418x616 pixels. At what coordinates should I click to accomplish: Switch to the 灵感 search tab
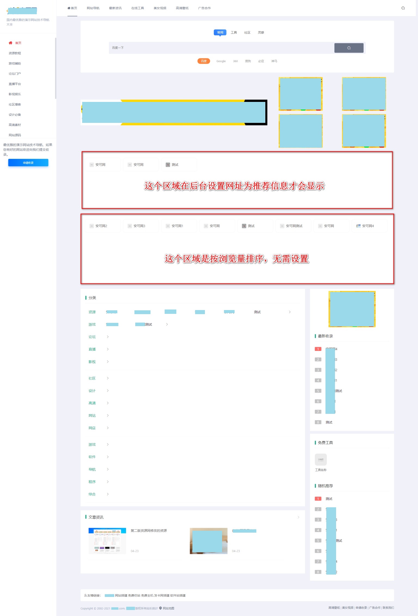tap(261, 32)
